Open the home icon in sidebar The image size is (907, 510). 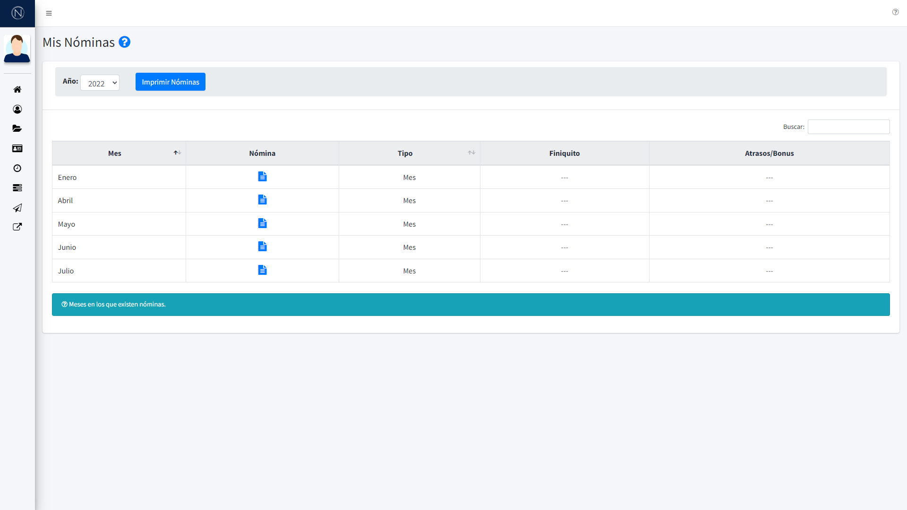(x=17, y=90)
